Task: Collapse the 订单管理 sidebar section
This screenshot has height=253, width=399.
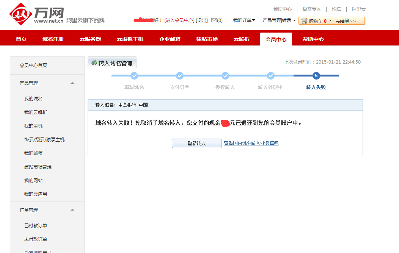Action: [72, 210]
